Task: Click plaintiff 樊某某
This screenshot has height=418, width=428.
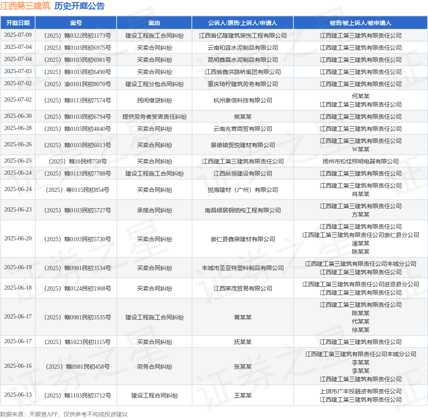Action: [x=243, y=117]
